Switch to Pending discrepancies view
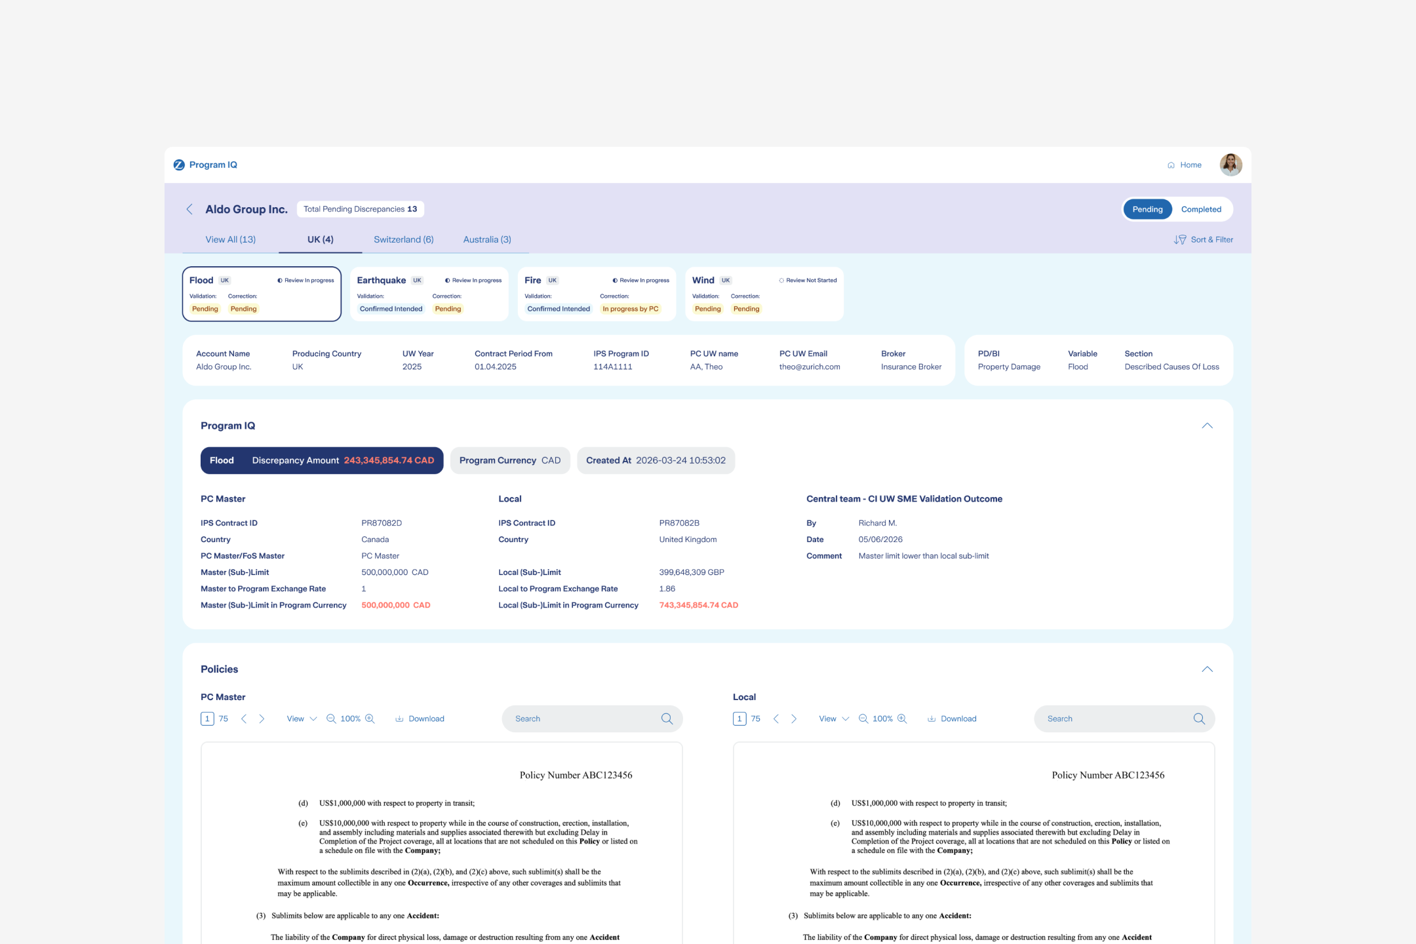Viewport: 1416px width, 944px height. [1147, 209]
